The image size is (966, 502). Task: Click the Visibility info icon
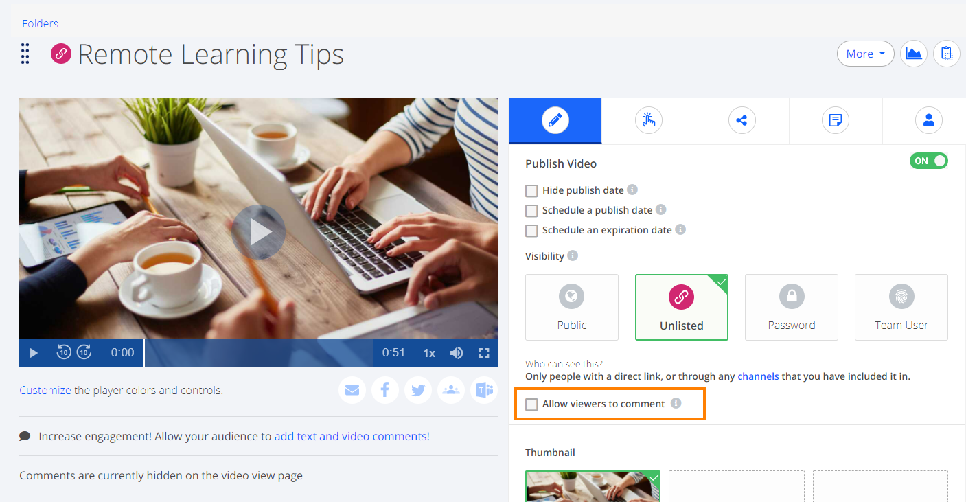point(573,255)
